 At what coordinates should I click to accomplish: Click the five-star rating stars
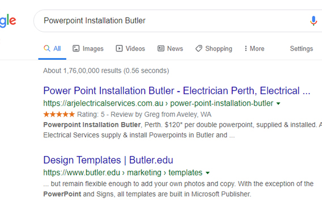59,114
